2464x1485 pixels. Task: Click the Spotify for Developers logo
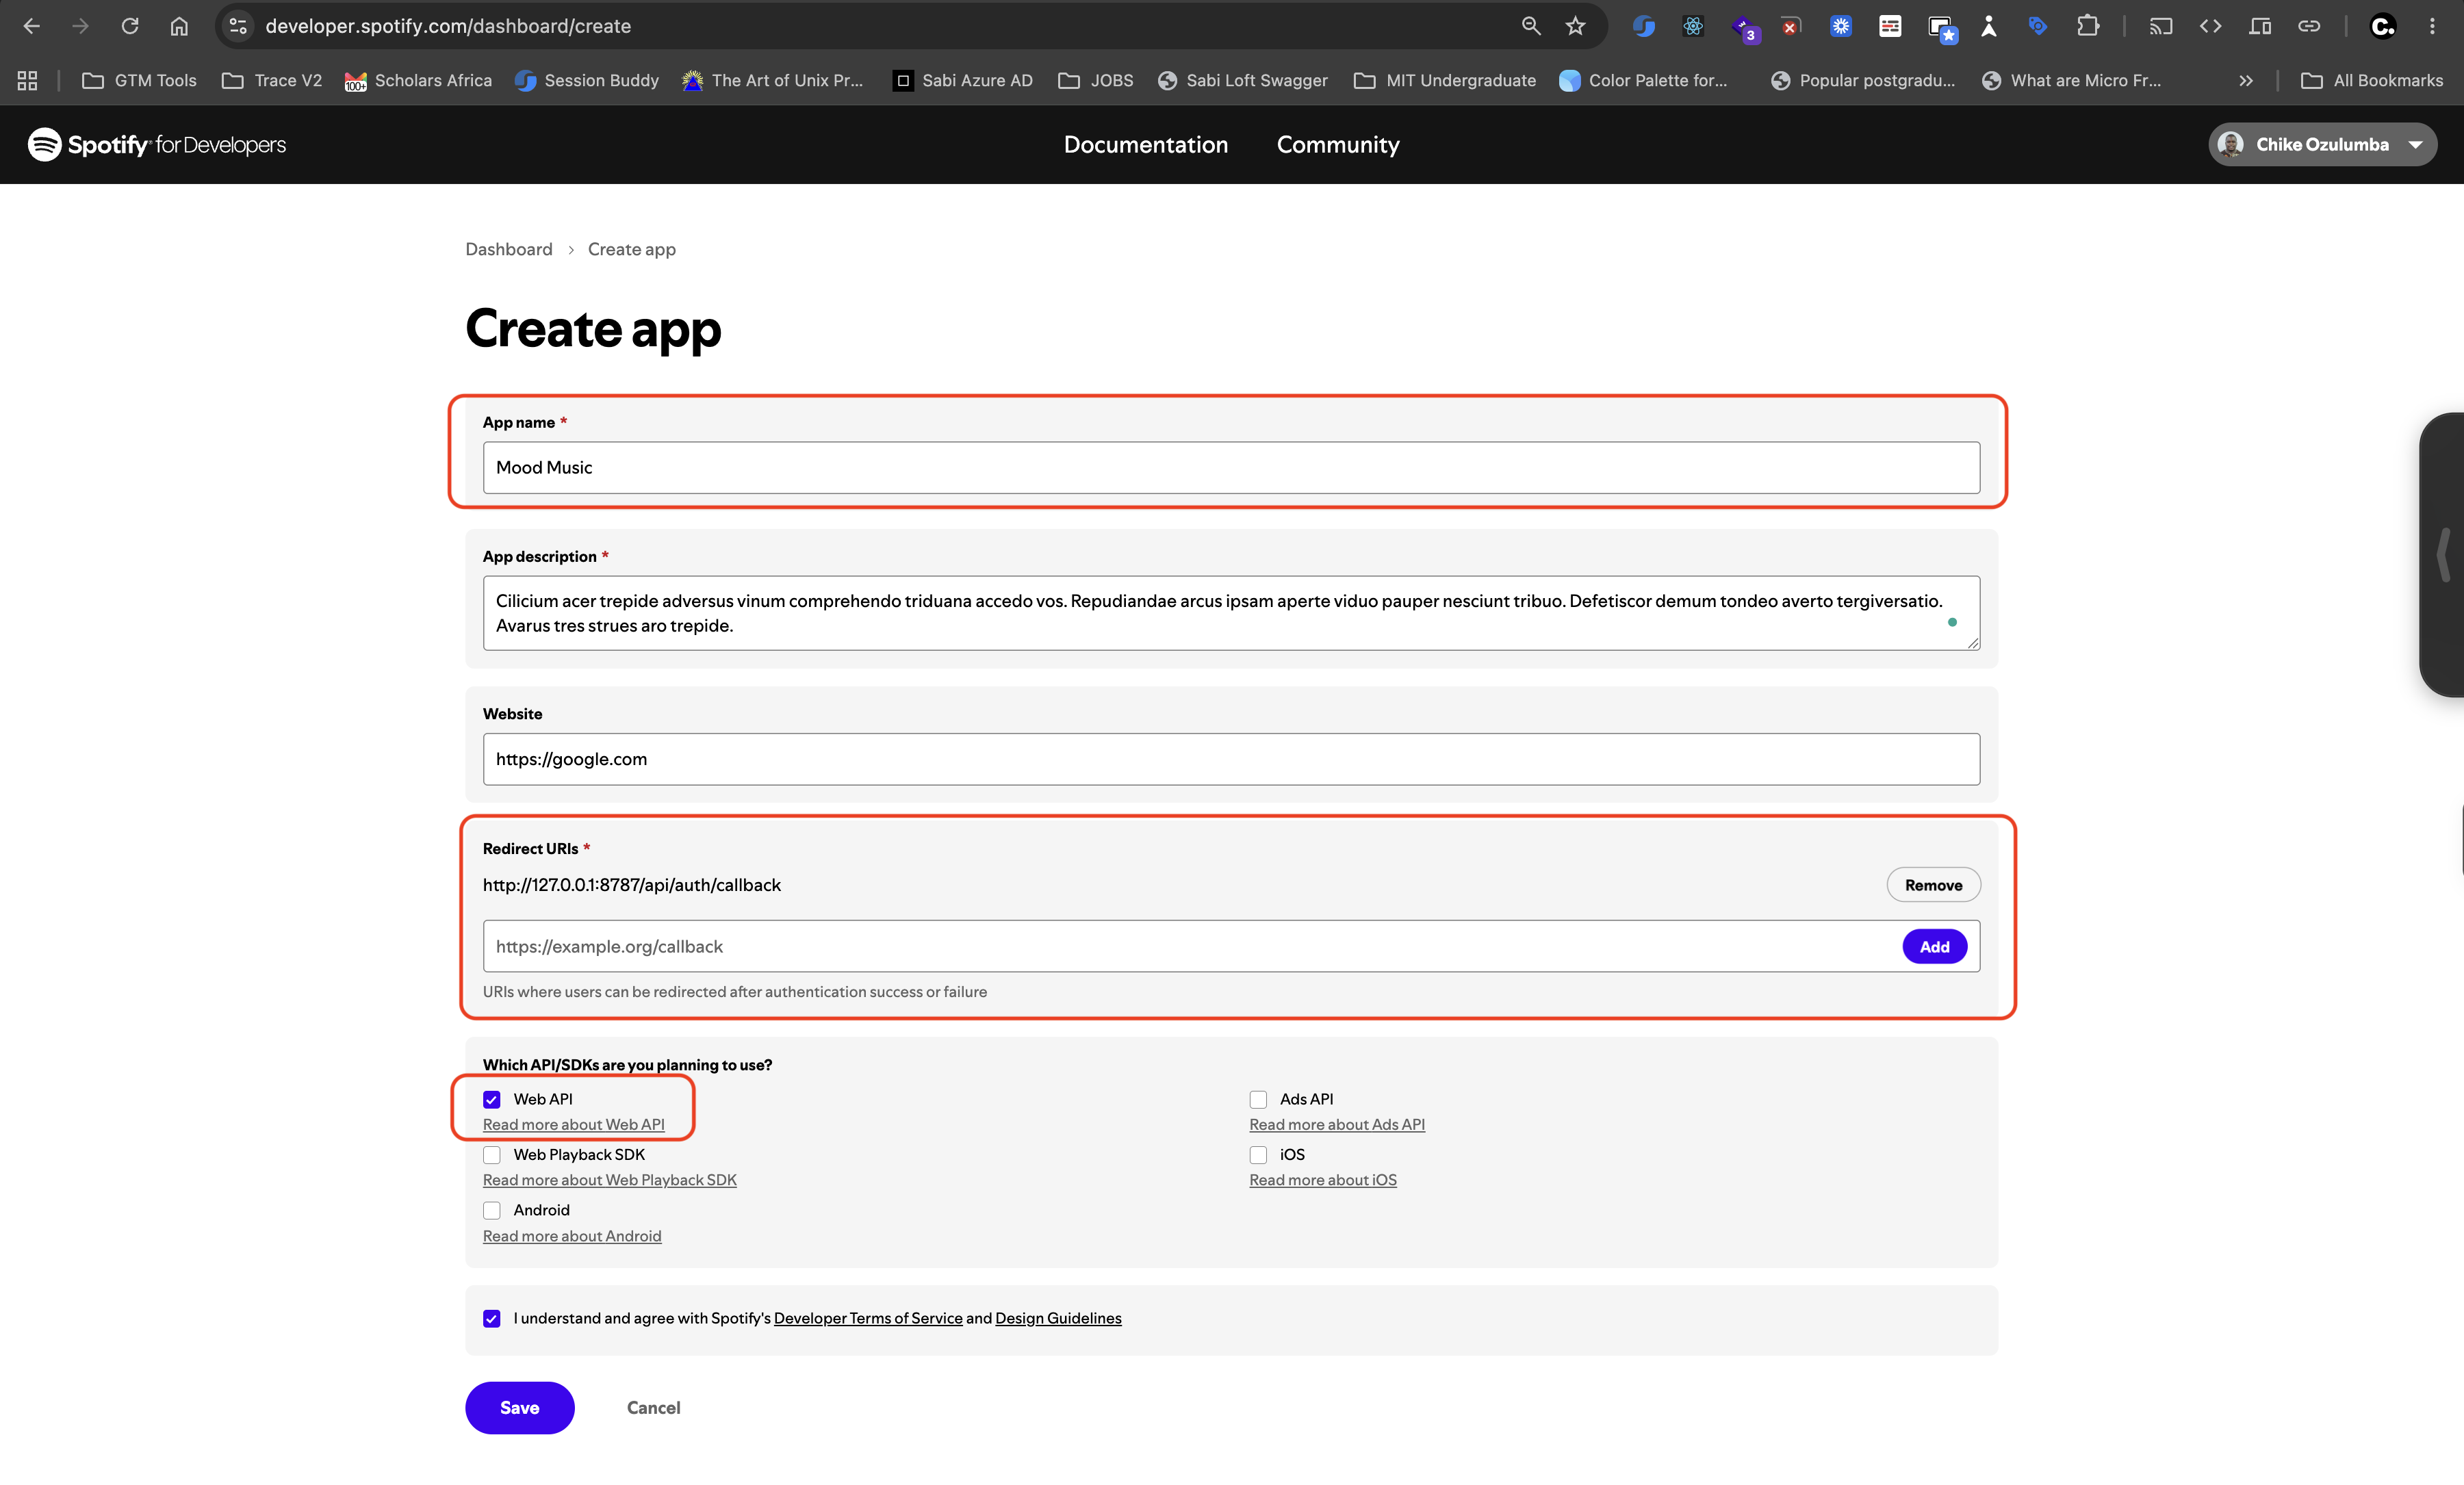(x=157, y=144)
